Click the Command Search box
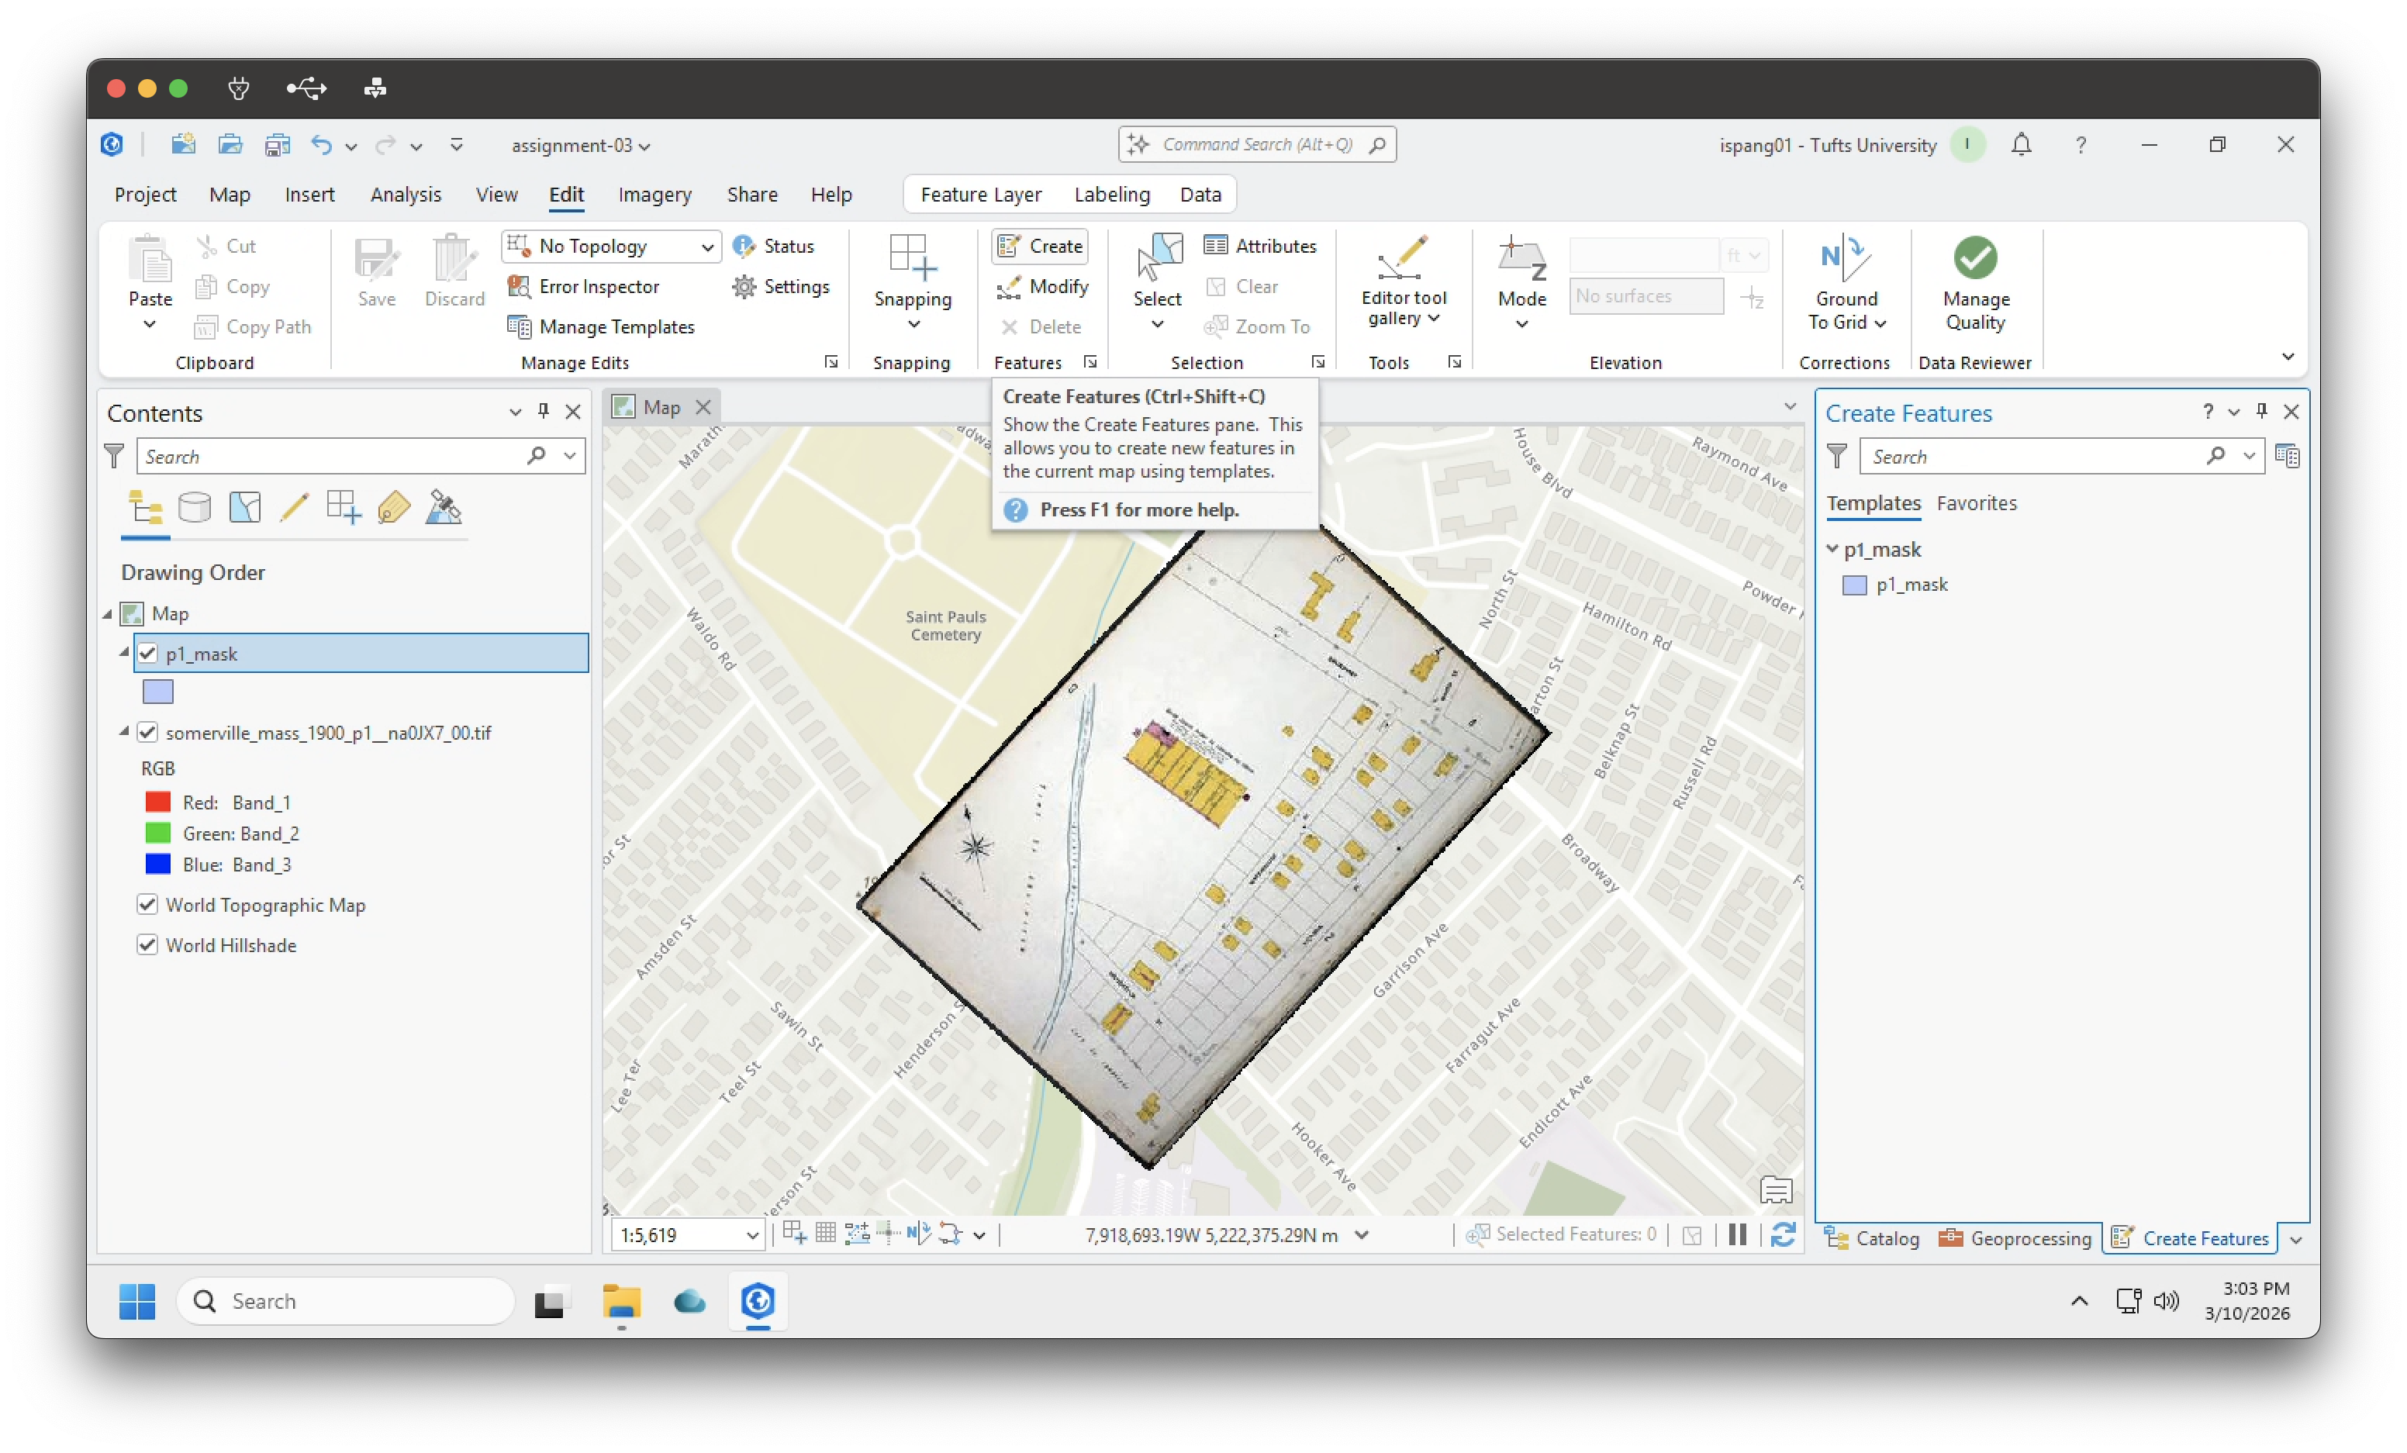 1256,144
